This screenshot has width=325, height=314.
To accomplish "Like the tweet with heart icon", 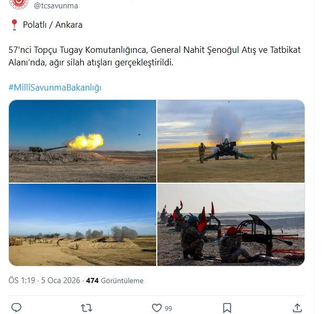I will [x=157, y=308].
